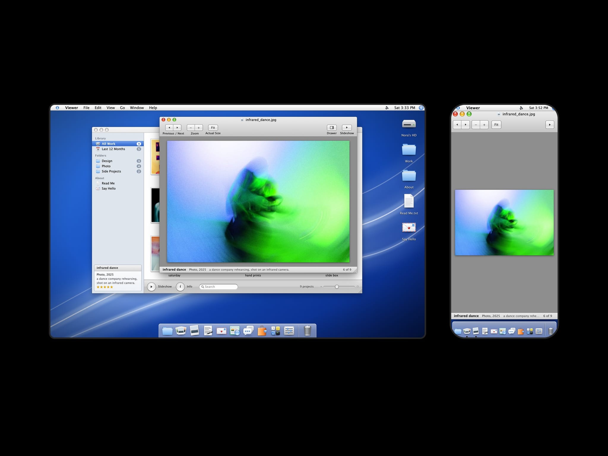Play the Slideshow from library window bottom bar
608x456 pixels.
pos(151,287)
